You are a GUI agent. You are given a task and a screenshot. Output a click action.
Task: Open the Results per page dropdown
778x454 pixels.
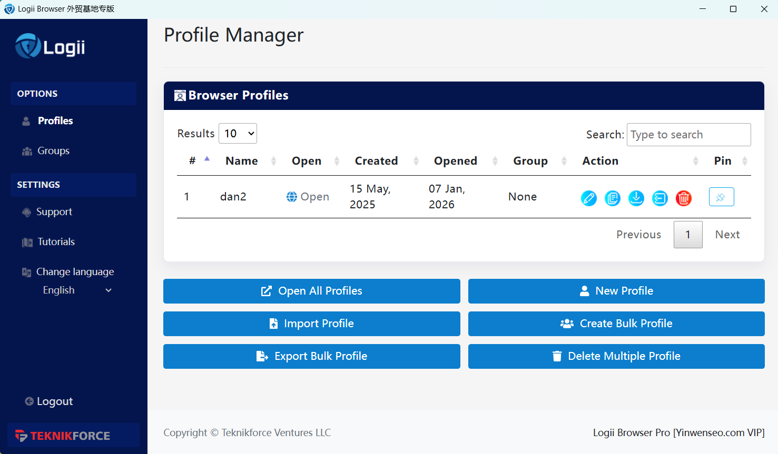[x=238, y=134]
